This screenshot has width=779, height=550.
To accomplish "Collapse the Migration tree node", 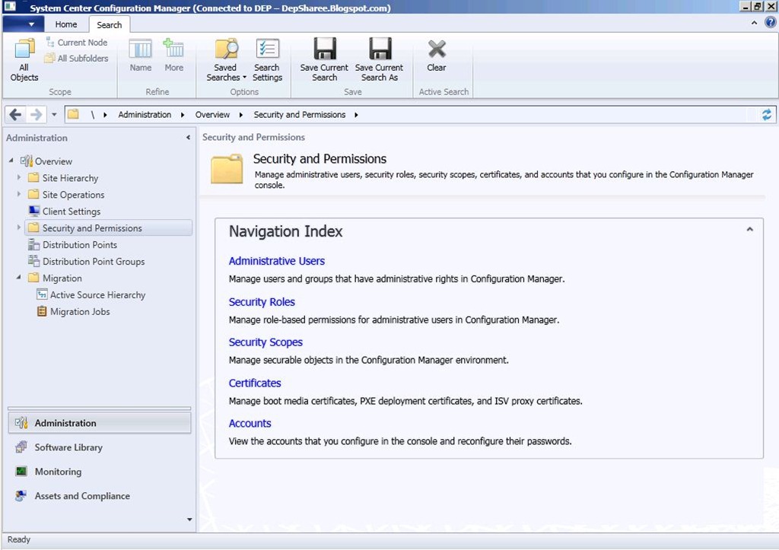I will pos(19,277).
